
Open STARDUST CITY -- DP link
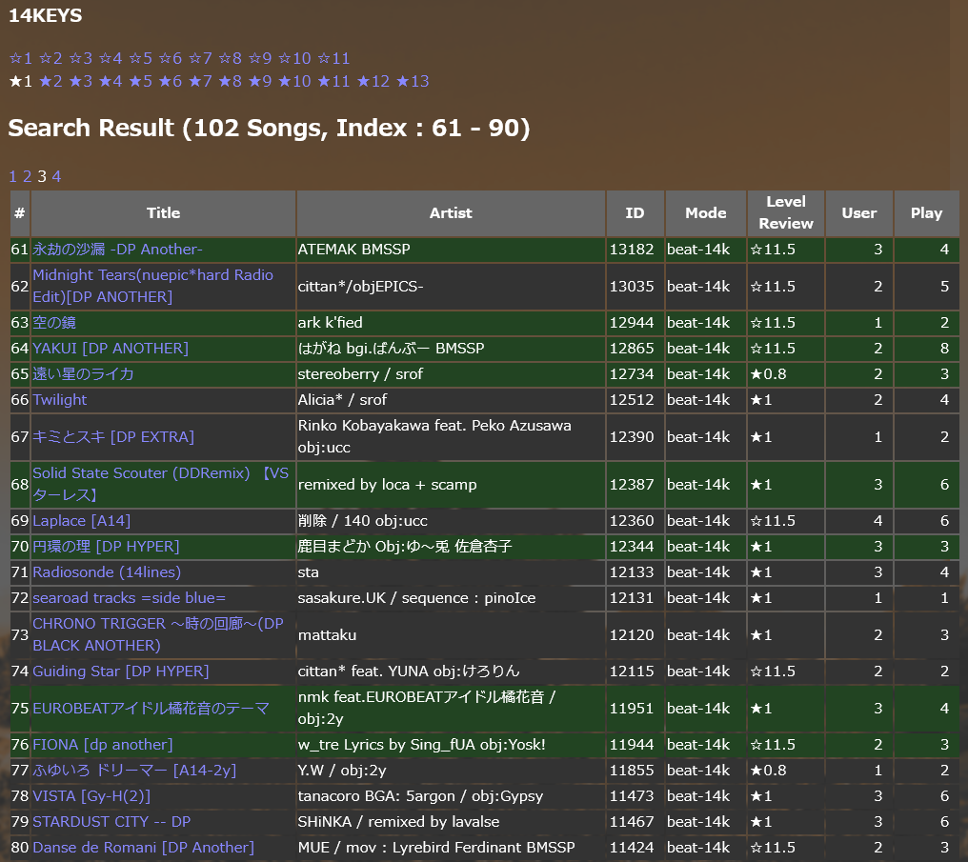point(111,822)
